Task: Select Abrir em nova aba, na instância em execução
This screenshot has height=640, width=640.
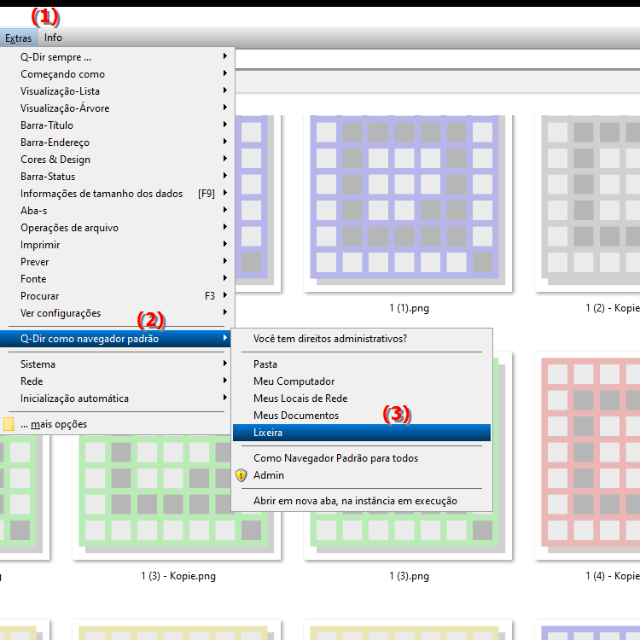Action: [x=362, y=501]
